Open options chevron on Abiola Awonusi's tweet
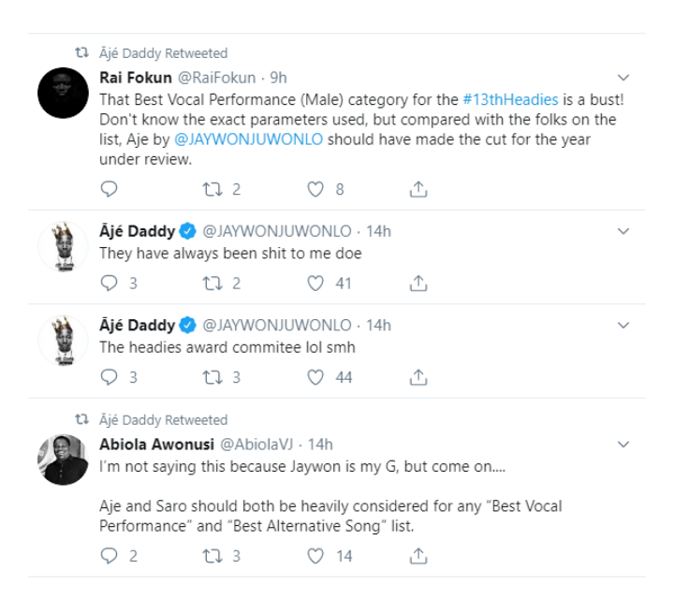Viewport: 674px width, 599px height. click(624, 443)
